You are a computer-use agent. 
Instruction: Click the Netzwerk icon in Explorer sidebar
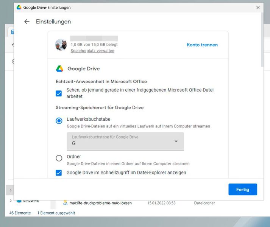19,201
